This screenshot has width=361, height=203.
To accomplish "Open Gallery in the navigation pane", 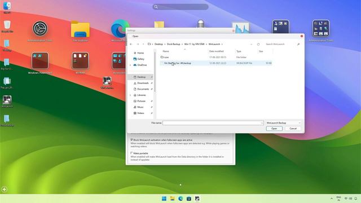I will point(139,59).
